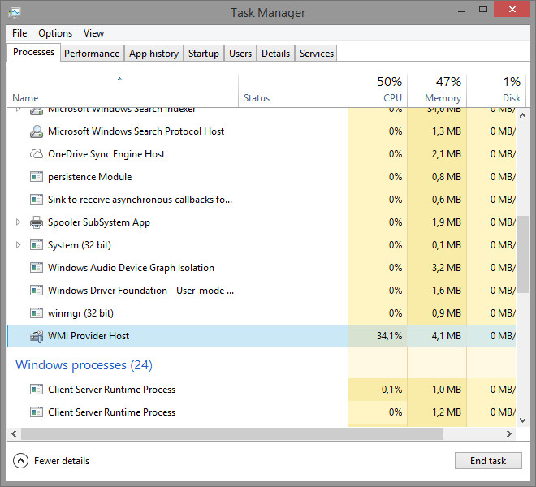Sort by the Memory column header
The height and width of the screenshot is (487, 536).
pyautogui.click(x=437, y=90)
